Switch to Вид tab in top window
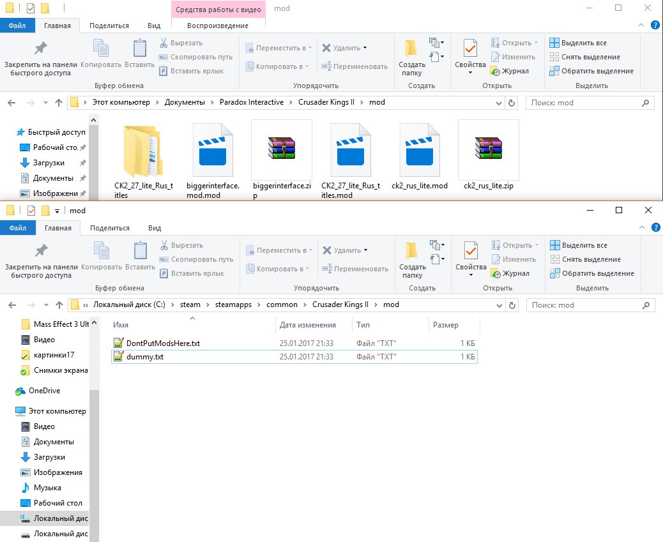 pos(154,26)
